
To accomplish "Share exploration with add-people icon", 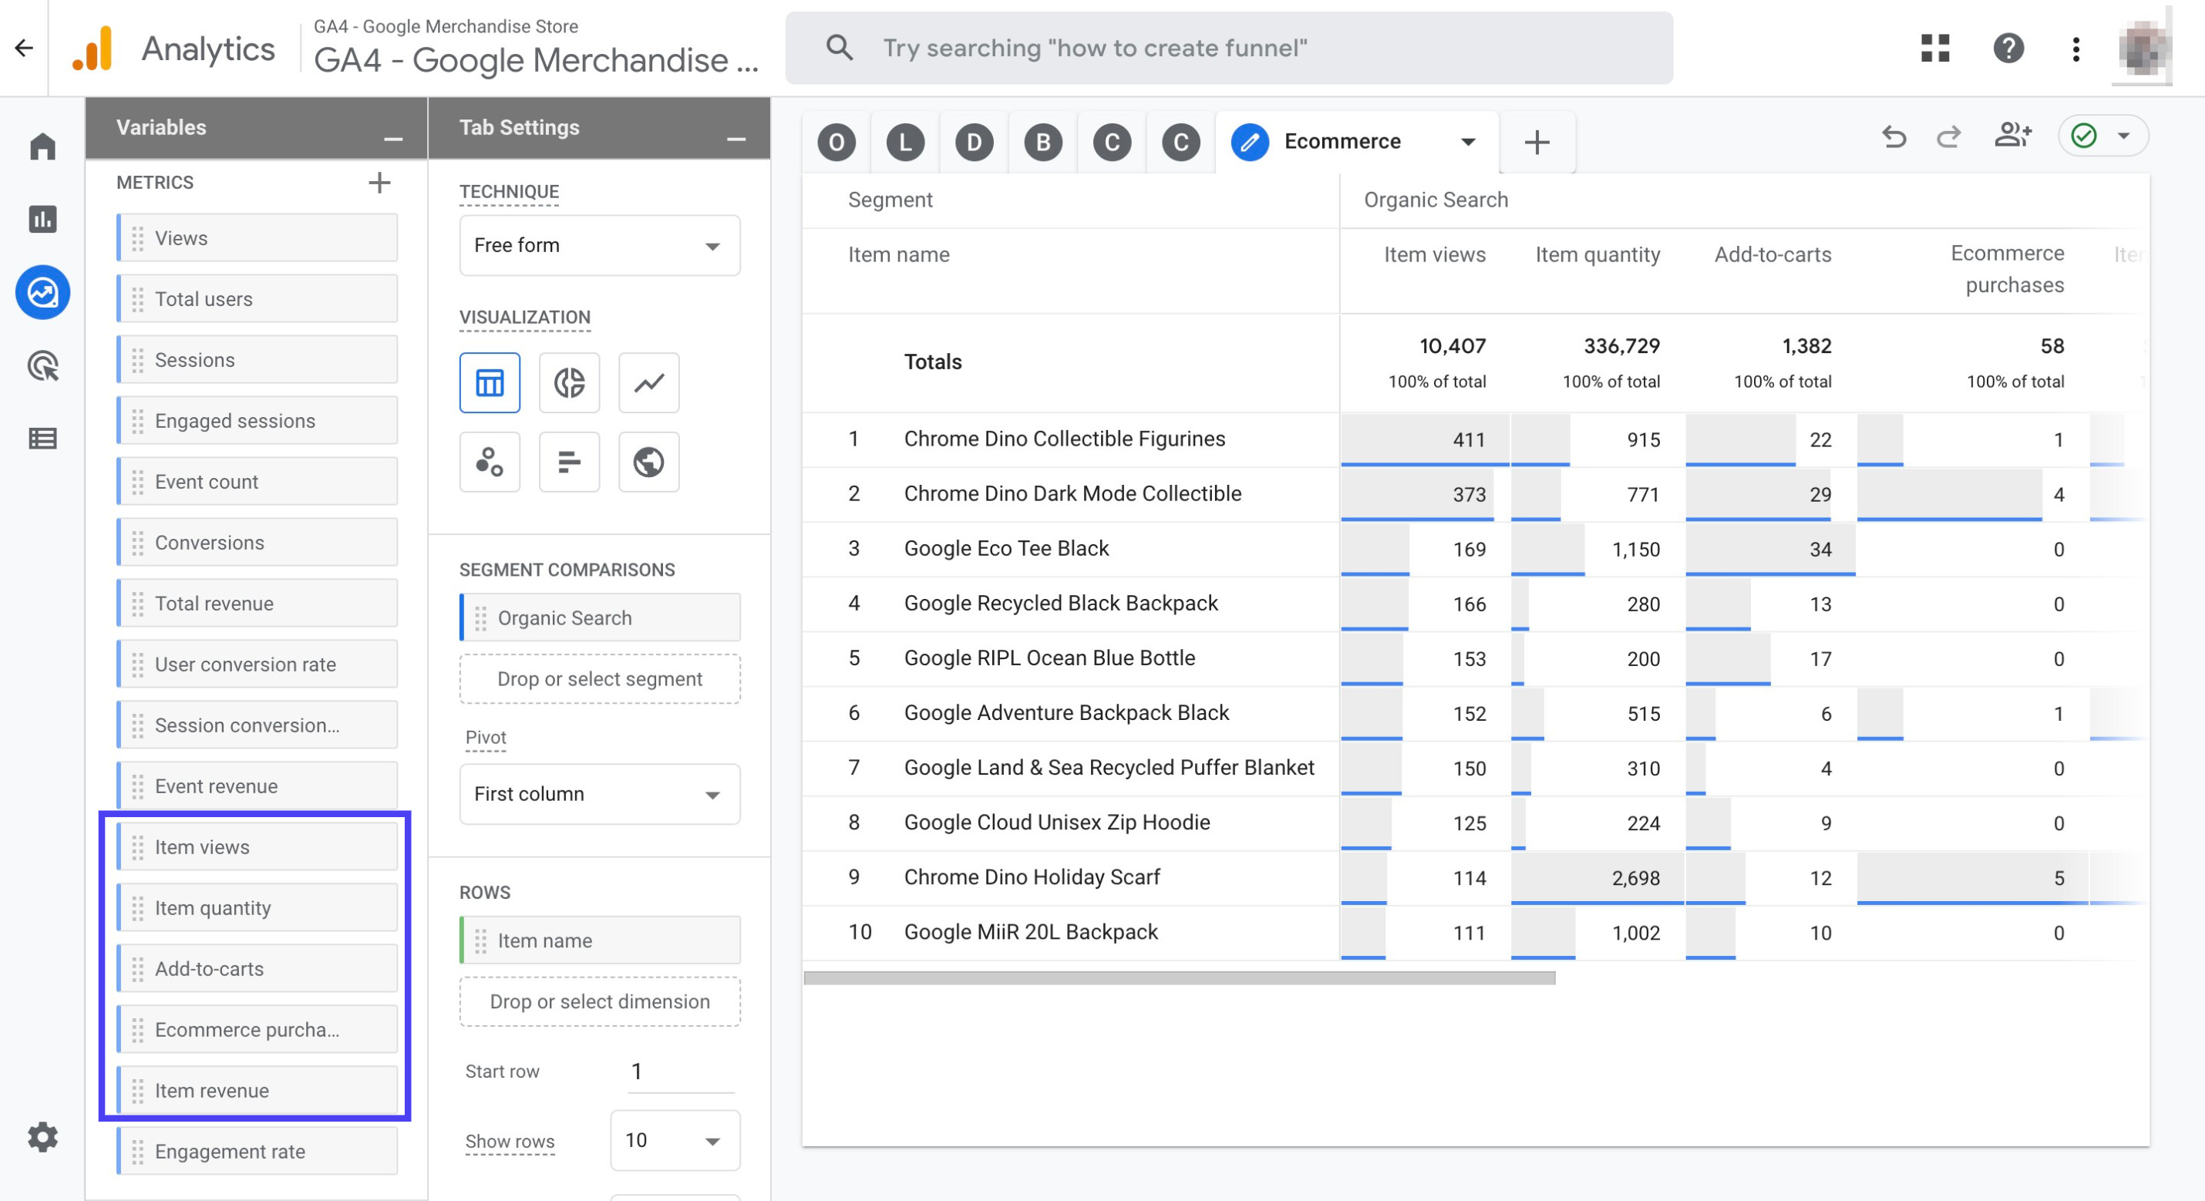I will coord(2013,135).
